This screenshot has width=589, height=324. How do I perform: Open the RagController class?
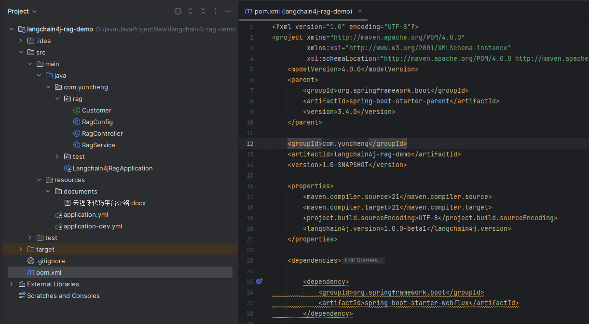tap(102, 133)
